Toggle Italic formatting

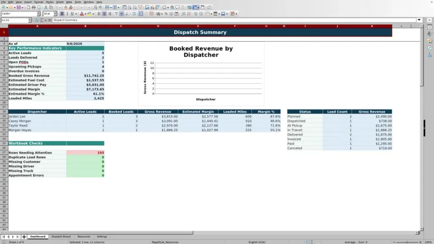67,14
